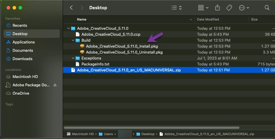Collapse the Build folder
Image resolution: width=275 pixels, height=139 pixels.
click(73, 40)
